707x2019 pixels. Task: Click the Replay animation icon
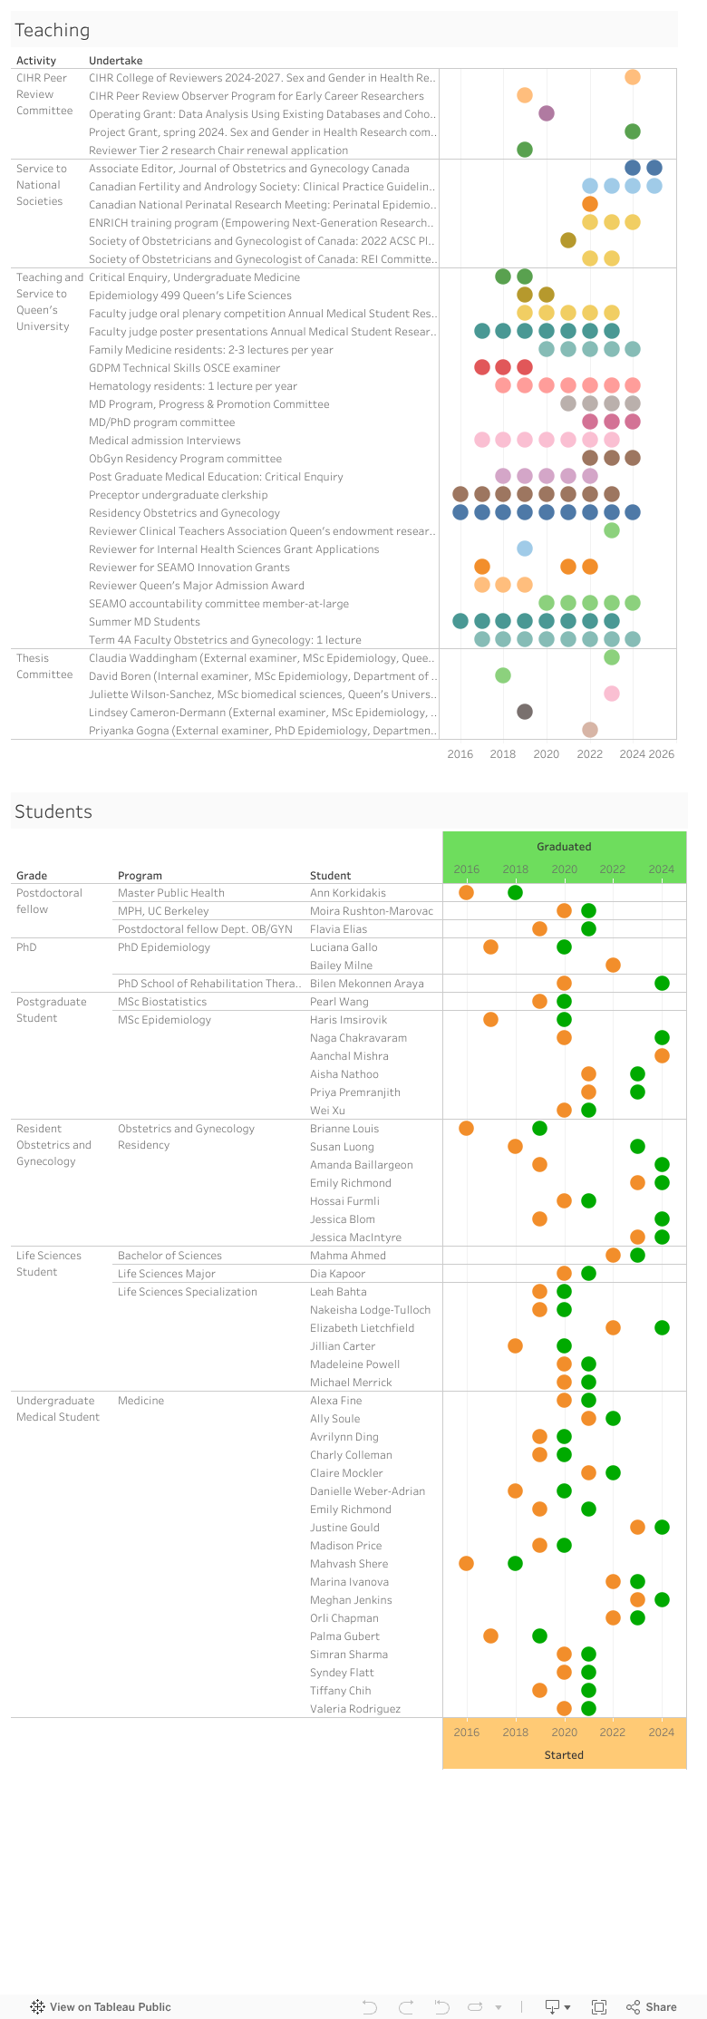pyautogui.click(x=442, y=2006)
